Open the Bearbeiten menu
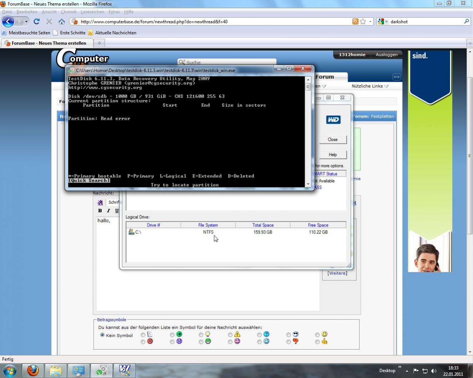This screenshot has width=473, height=378. [x=27, y=12]
